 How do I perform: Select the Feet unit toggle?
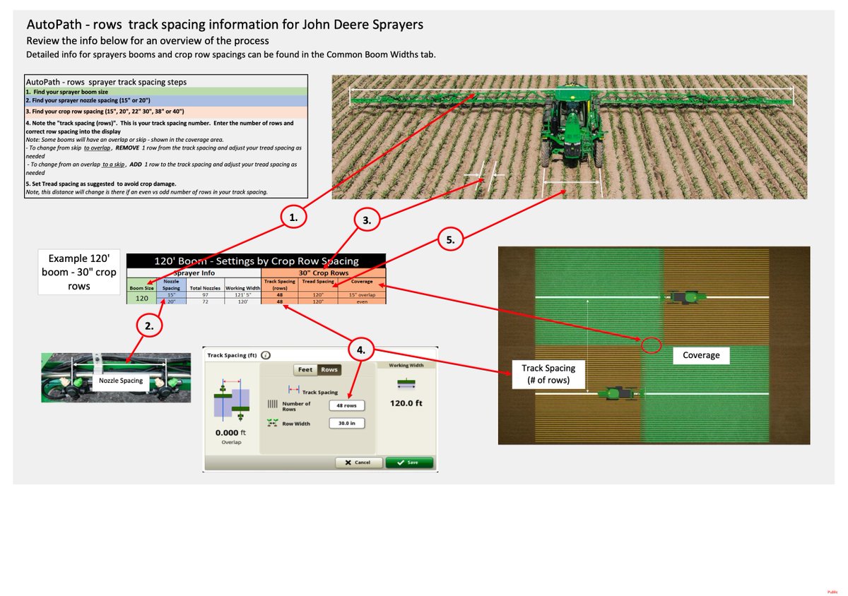(305, 370)
